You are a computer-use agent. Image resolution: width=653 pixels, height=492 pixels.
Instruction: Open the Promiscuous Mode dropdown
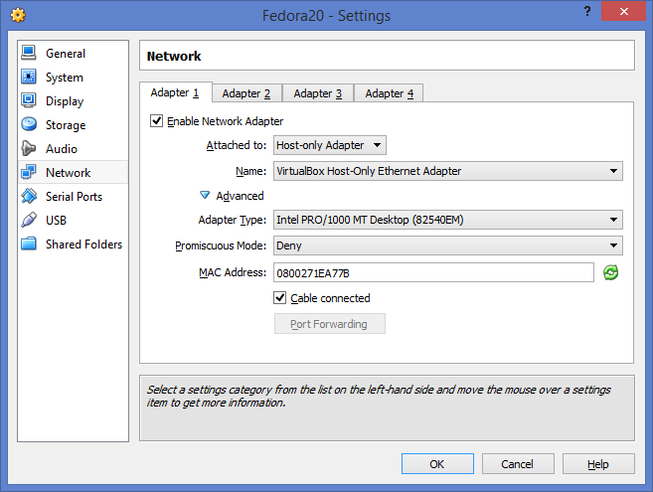(x=447, y=246)
